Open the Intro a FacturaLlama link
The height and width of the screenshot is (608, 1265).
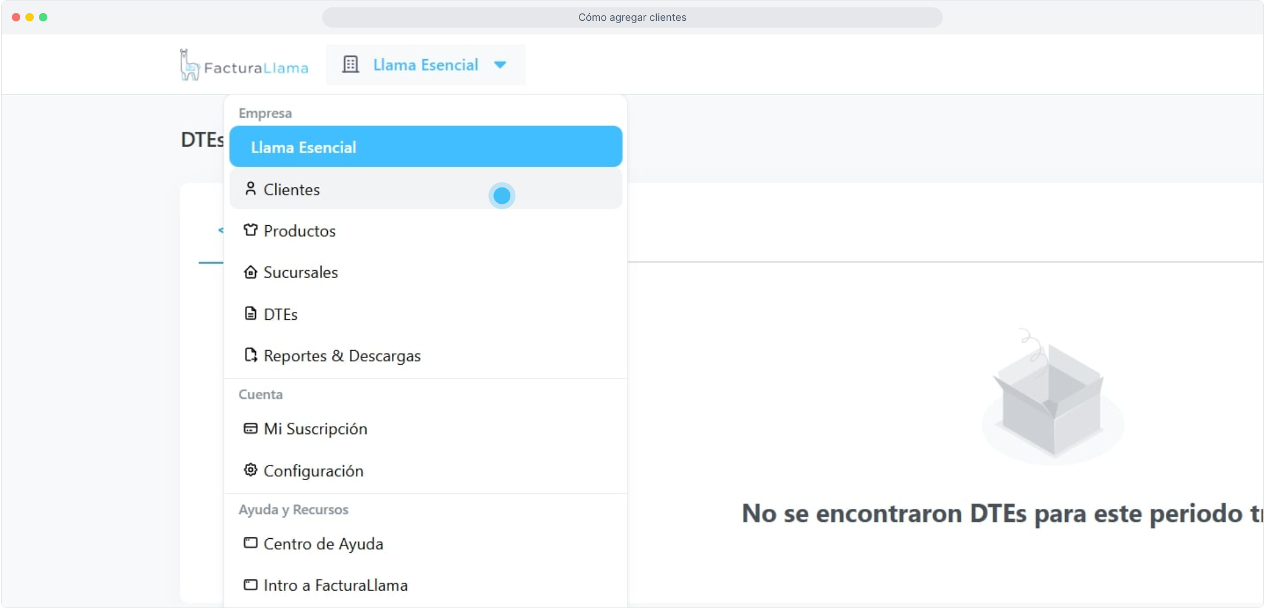[335, 585]
